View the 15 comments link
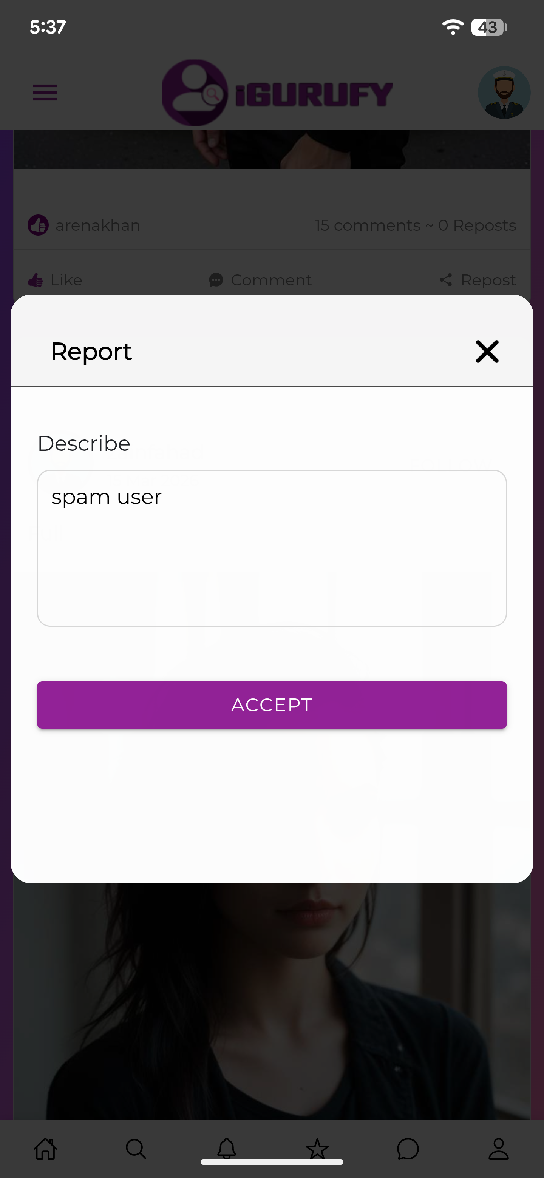 (368, 225)
